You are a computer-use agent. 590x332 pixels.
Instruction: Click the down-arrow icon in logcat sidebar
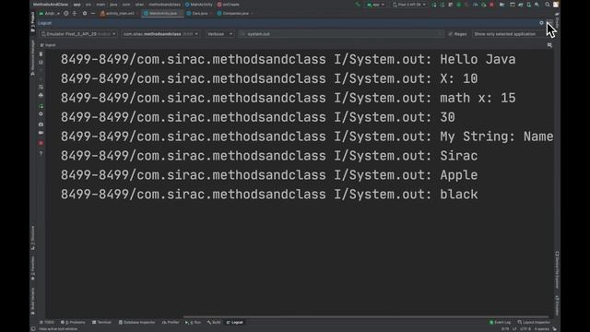point(41,78)
